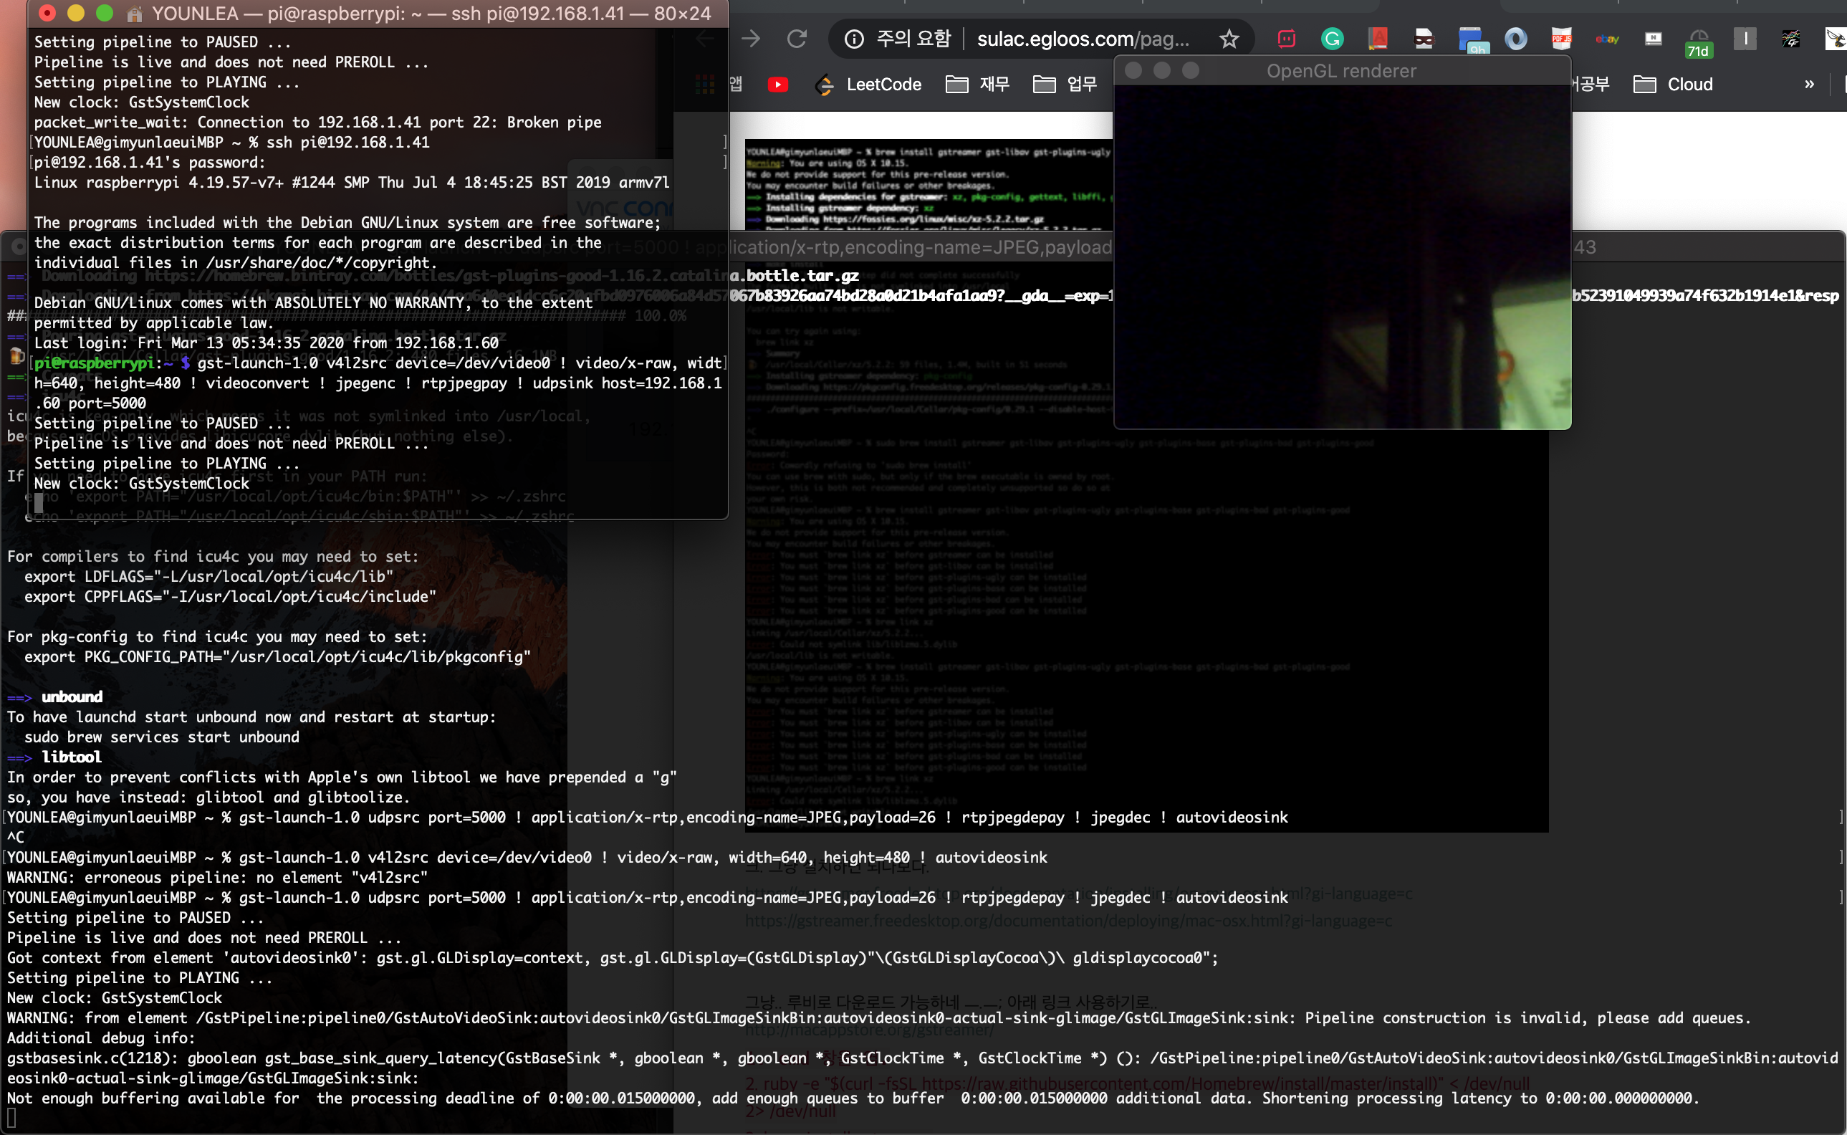Open site info icon beside 주의 요함

click(x=854, y=38)
